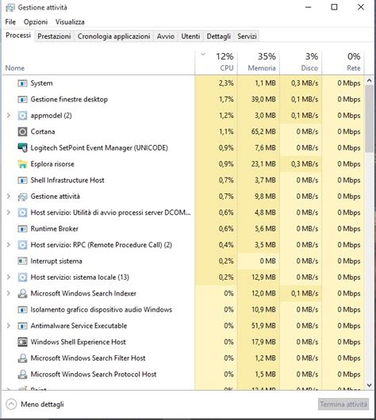Click the 2,3% CPU value for System
Image resolution: width=376 pixels, height=420 pixels.
point(226,83)
